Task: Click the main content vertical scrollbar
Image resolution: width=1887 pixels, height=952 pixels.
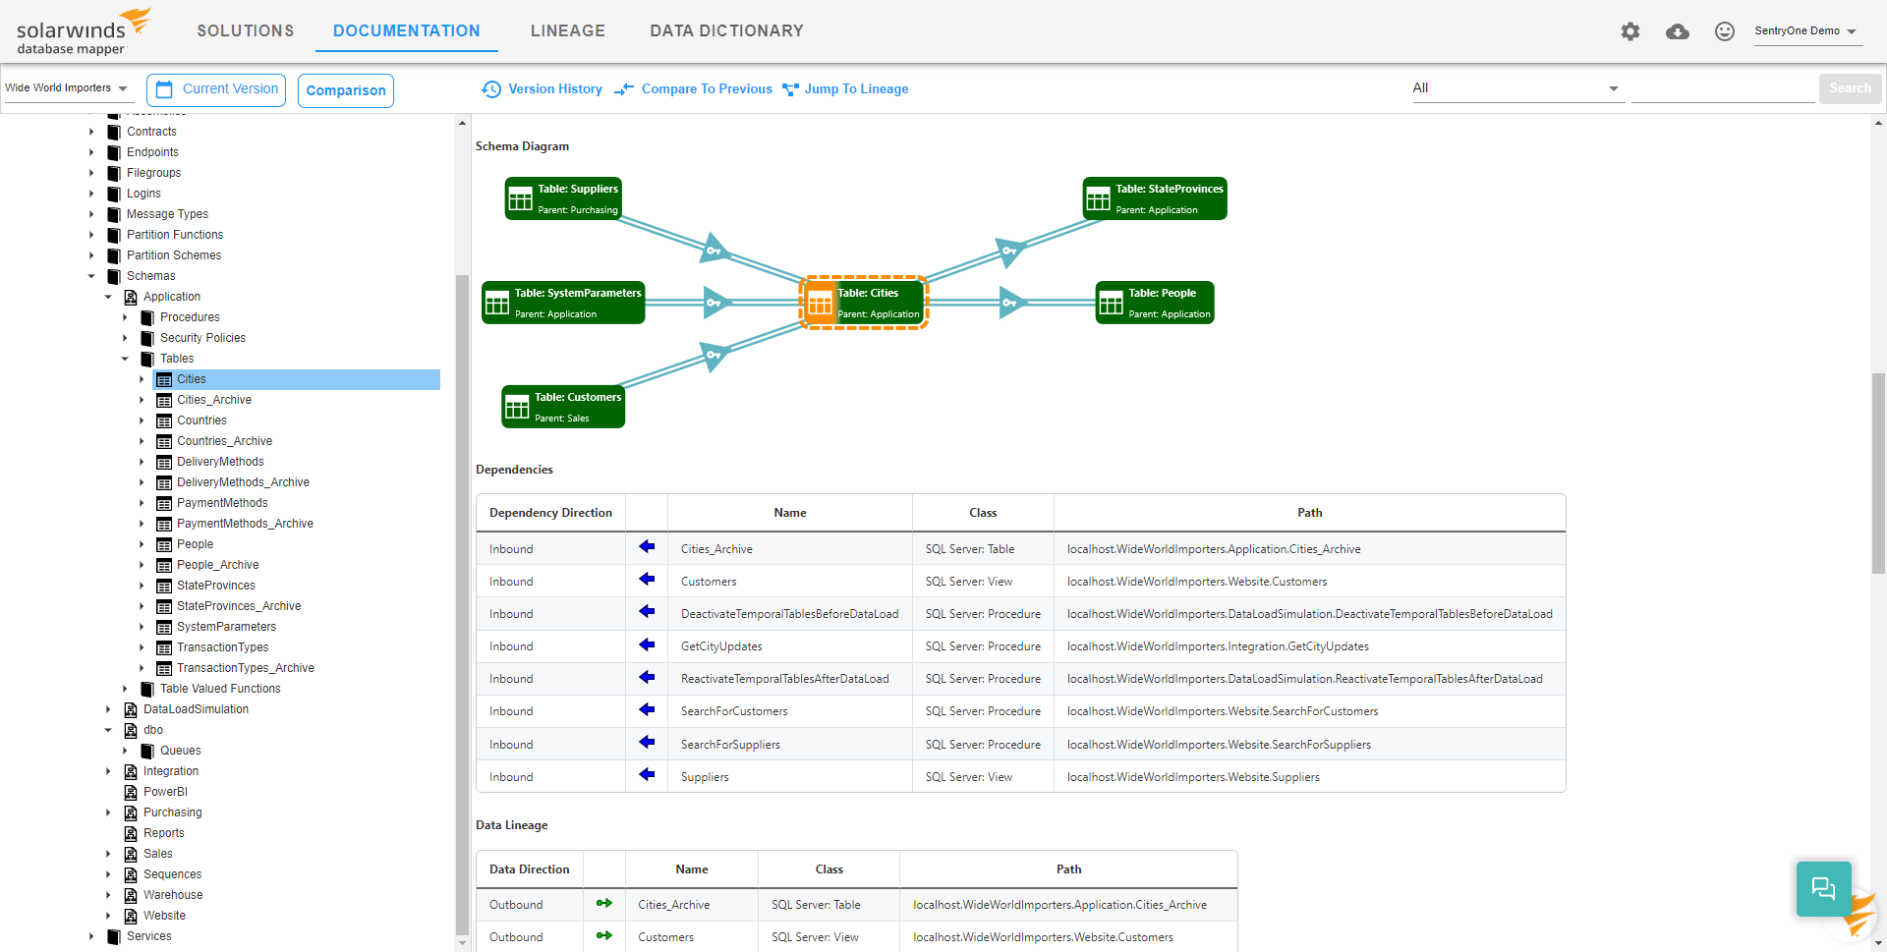Action: 1878,472
